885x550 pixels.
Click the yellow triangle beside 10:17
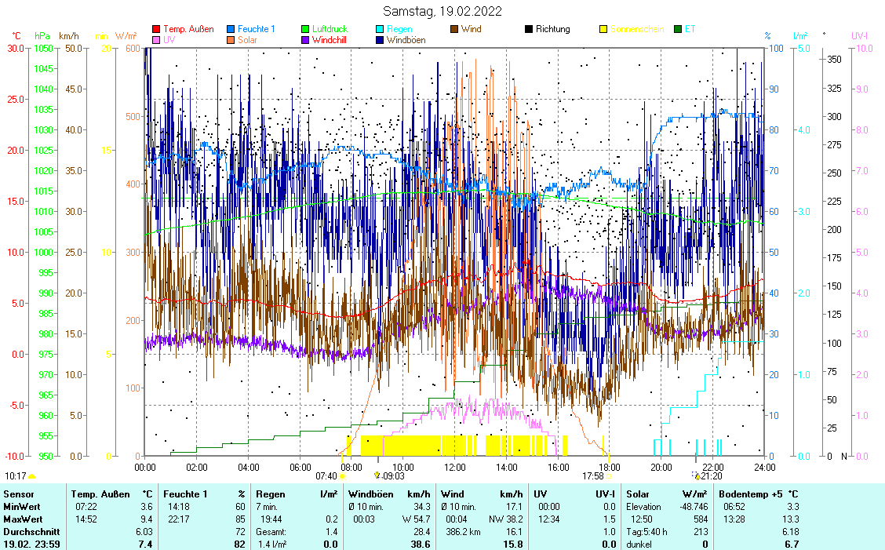click(32, 475)
